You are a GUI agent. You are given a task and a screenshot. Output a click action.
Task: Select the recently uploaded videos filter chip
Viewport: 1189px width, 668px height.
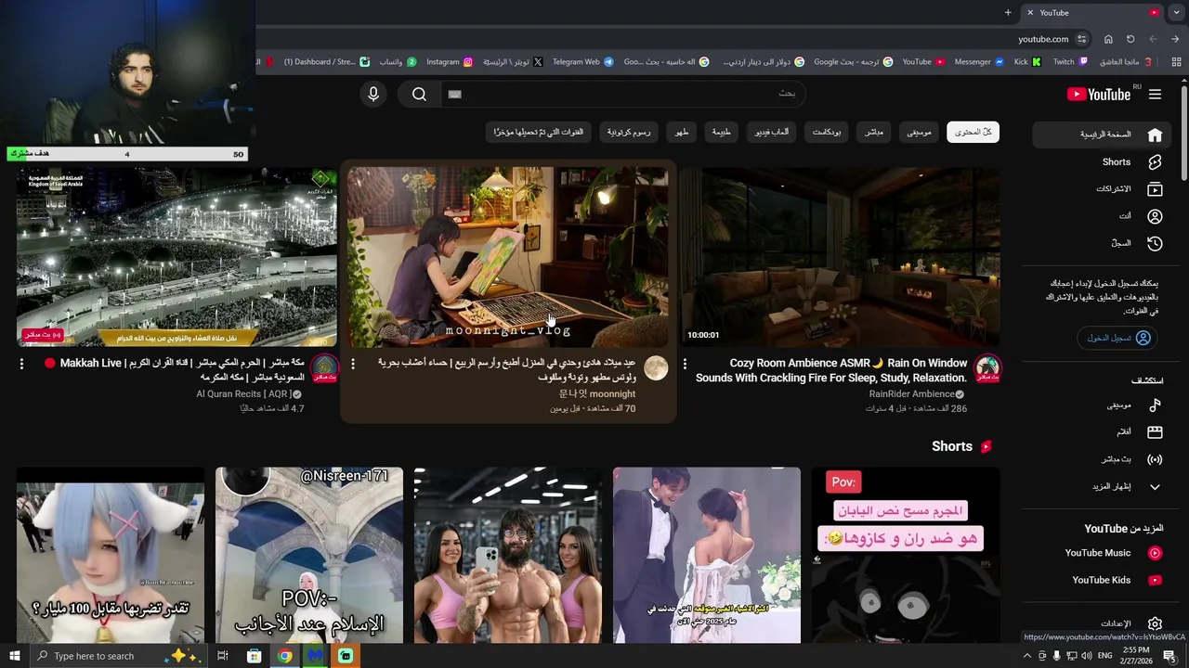[539, 132]
